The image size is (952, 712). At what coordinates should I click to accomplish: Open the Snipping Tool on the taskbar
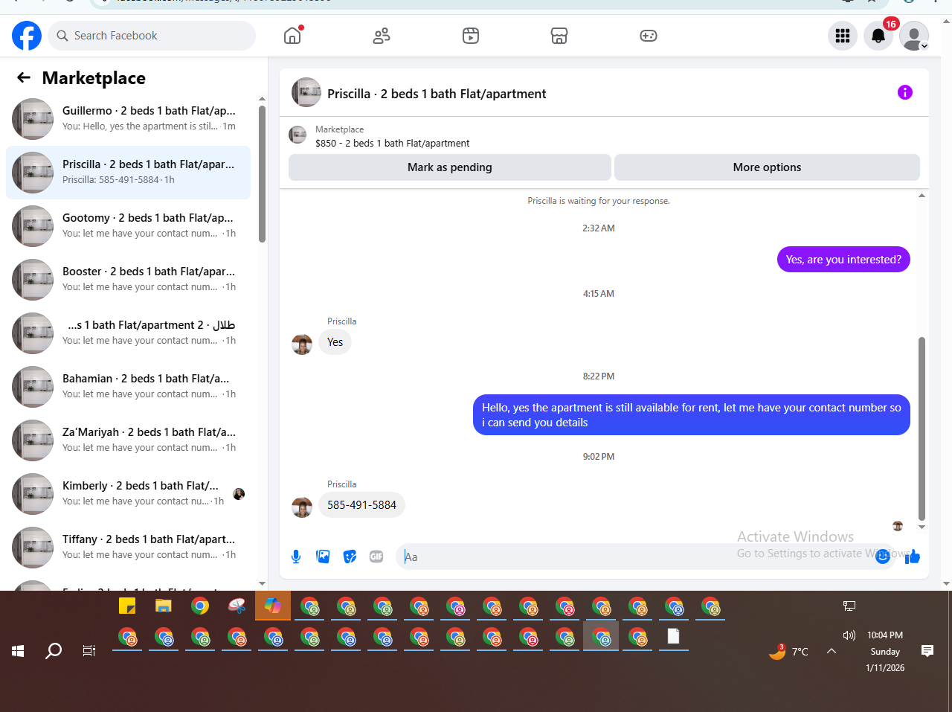pyautogui.click(x=237, y=606)
